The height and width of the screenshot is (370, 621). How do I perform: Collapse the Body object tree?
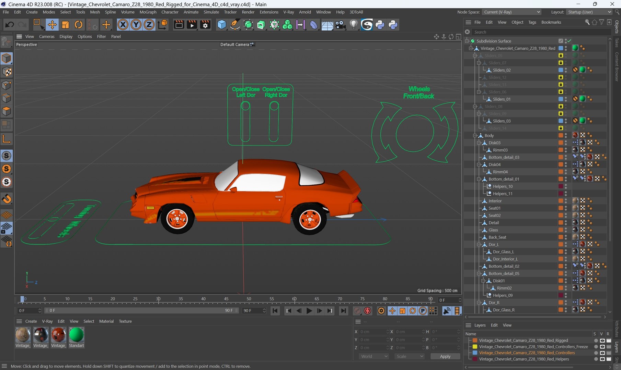pos(475,136)
